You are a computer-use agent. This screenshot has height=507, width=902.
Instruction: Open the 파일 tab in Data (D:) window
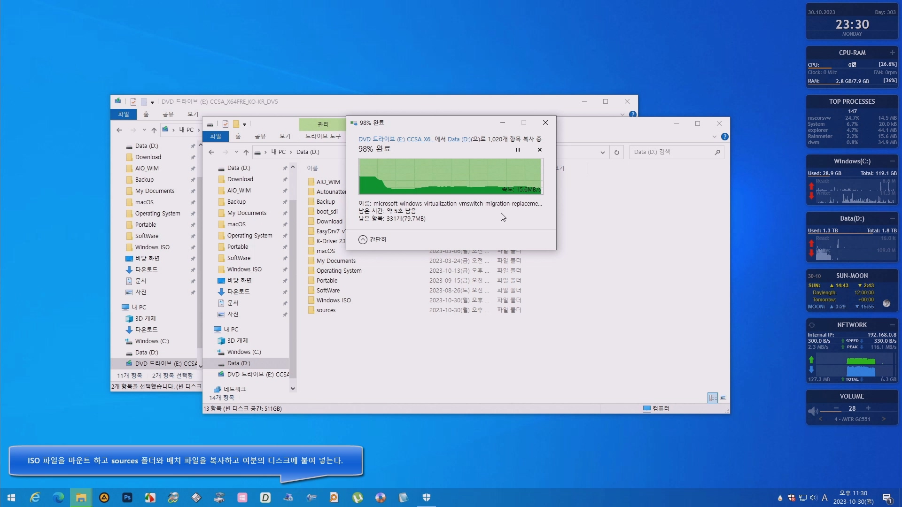coord(215,136)
